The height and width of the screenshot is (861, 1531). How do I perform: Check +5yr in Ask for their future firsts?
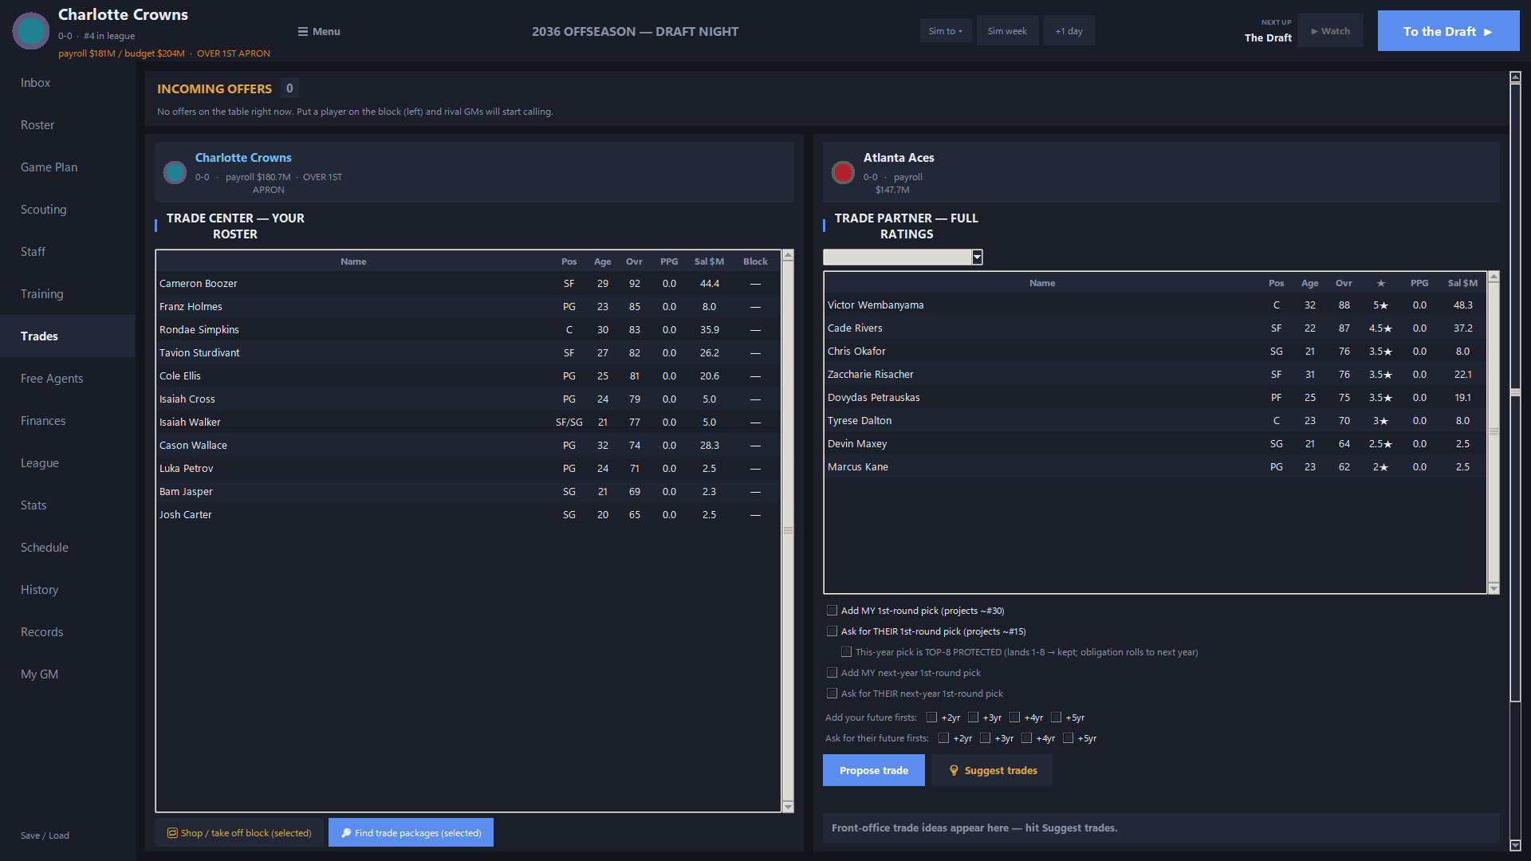tap(1068, 738)
